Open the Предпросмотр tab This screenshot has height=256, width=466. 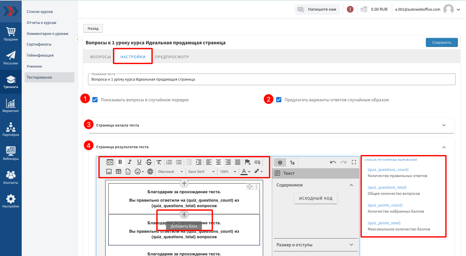[x=172, y=57]
